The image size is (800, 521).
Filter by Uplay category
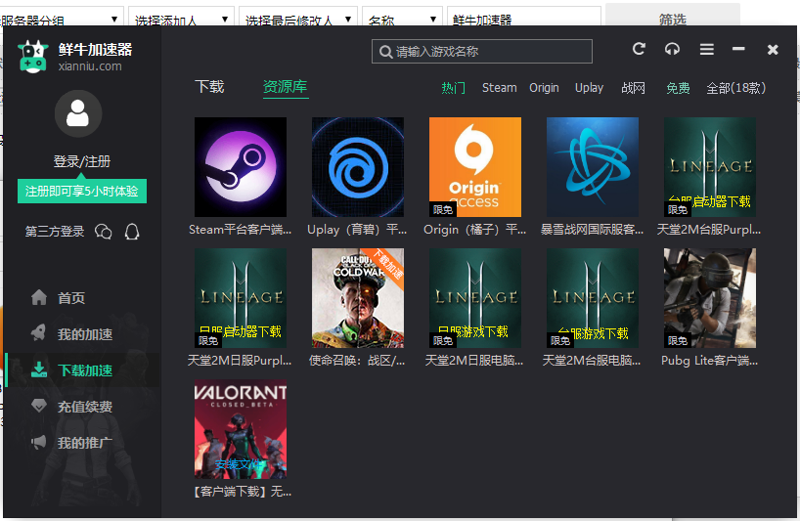click(590, 88)
